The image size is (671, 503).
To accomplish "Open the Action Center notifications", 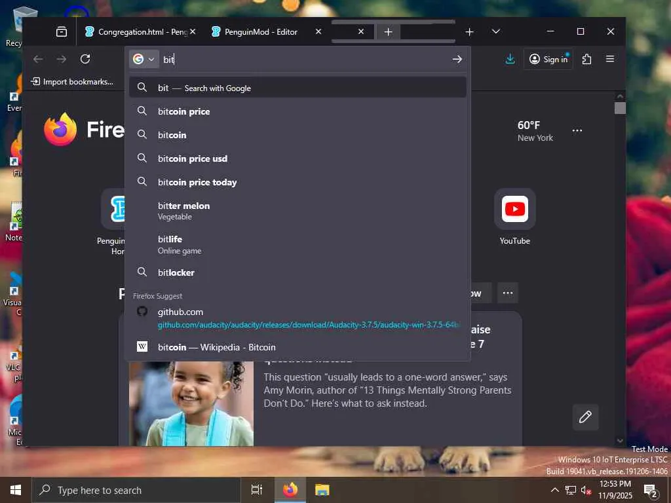I will [650, 490].
